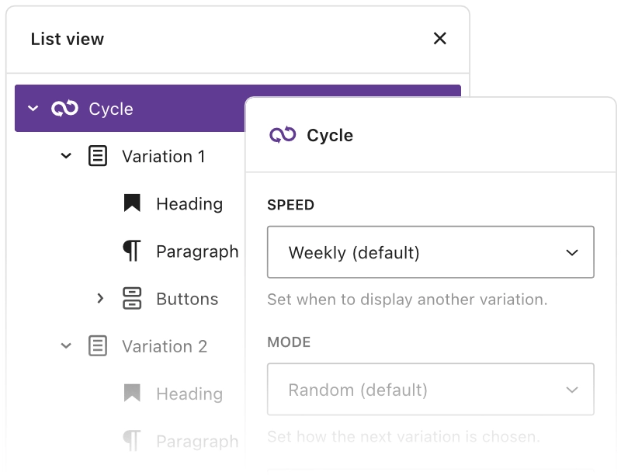Click the Variation 1 document icon
The image size is (621, 475).
97,156
